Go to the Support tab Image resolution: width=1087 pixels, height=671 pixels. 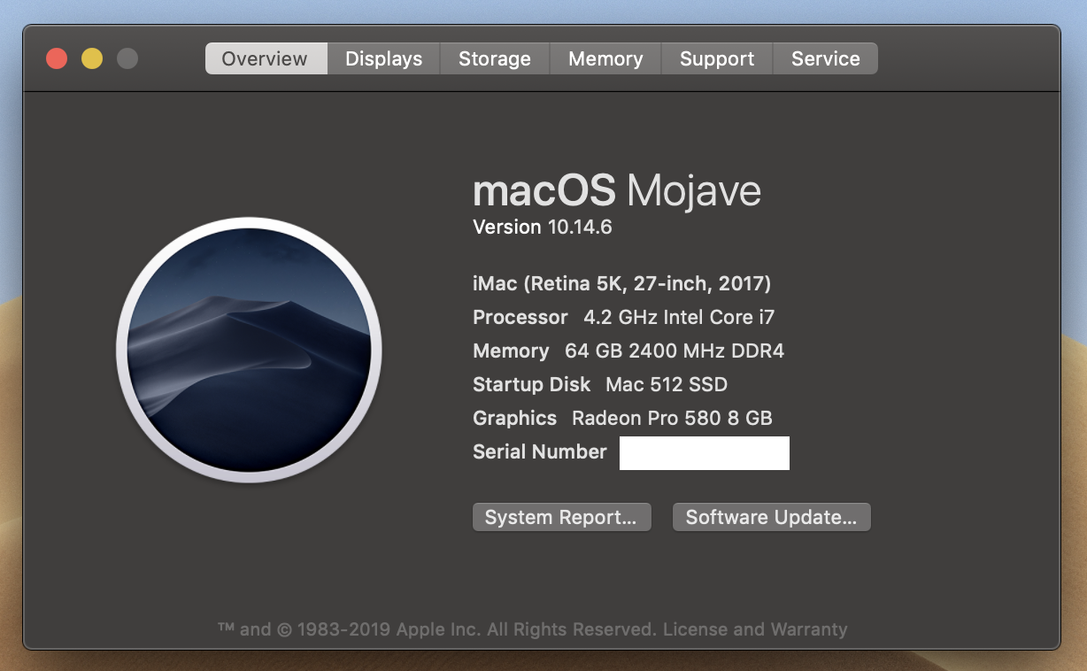click(x=717, y=58)
